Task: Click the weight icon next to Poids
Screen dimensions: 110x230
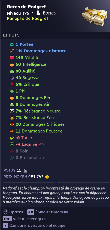Action: point(25,171)
